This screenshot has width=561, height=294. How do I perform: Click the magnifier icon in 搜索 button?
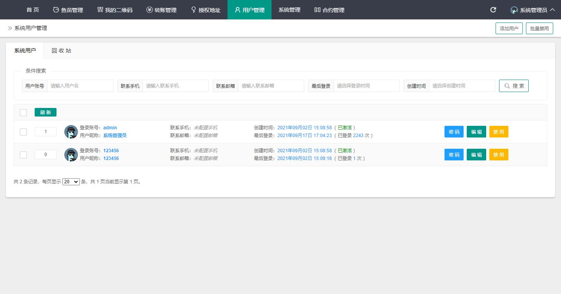[507, 86]
